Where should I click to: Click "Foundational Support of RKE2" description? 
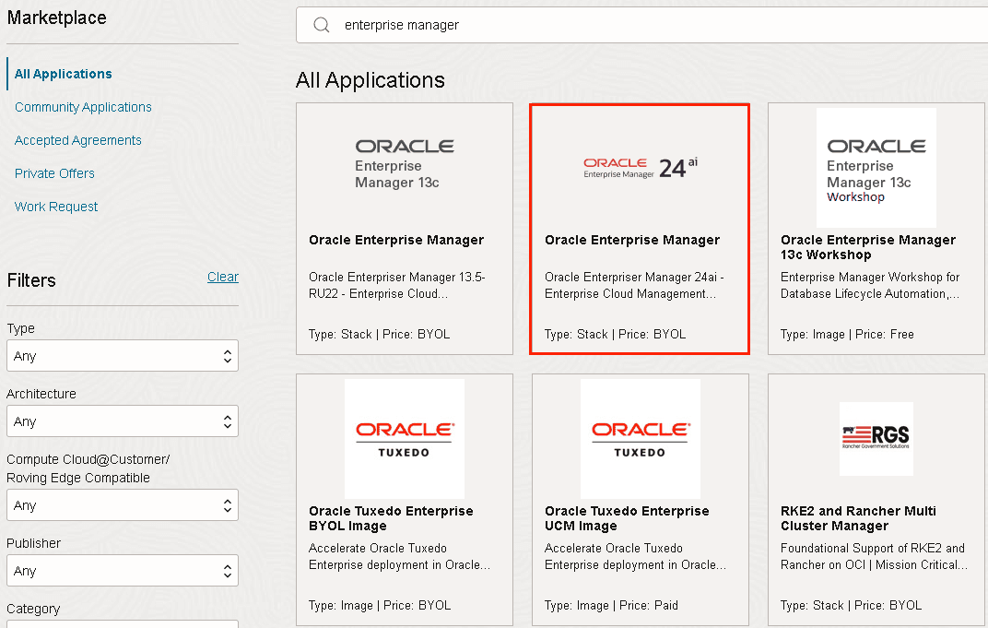(x=874, y=556)
